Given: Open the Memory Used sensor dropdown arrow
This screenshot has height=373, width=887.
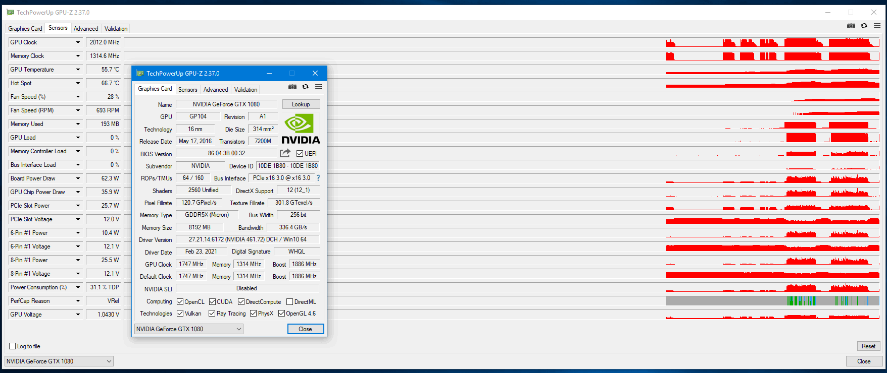Looking at the screenshot, I should pyautogui.click(x=78, y=124).
